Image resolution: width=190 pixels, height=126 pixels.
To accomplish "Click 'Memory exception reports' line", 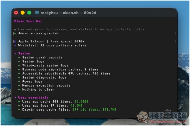I will click(x=46, y=85).
